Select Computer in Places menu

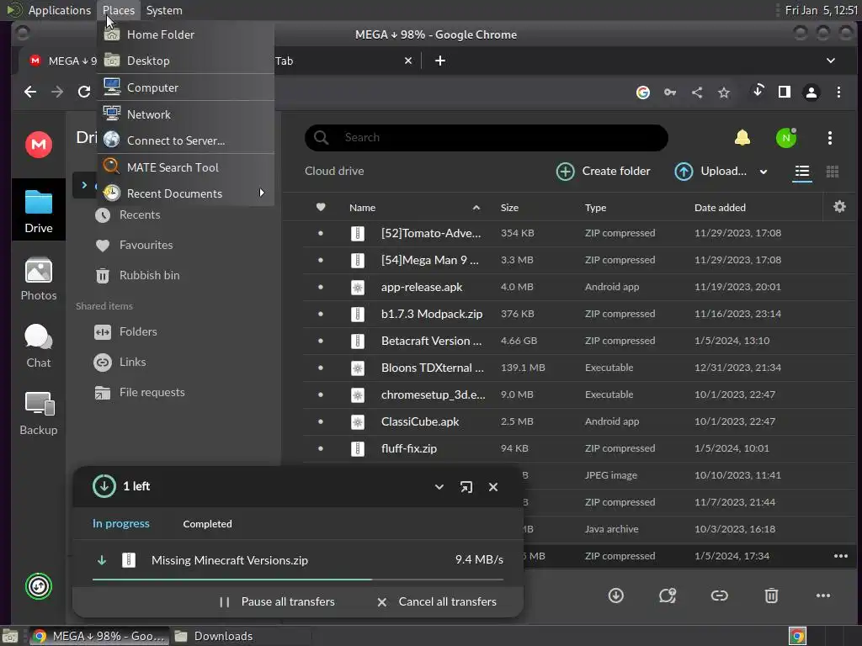pos(186,87)
